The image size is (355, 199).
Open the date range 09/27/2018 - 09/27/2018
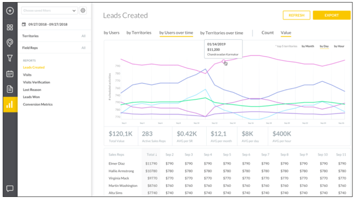point(48,24)
